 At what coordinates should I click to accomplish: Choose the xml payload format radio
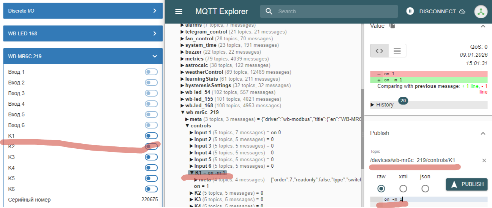pos(403,189)
